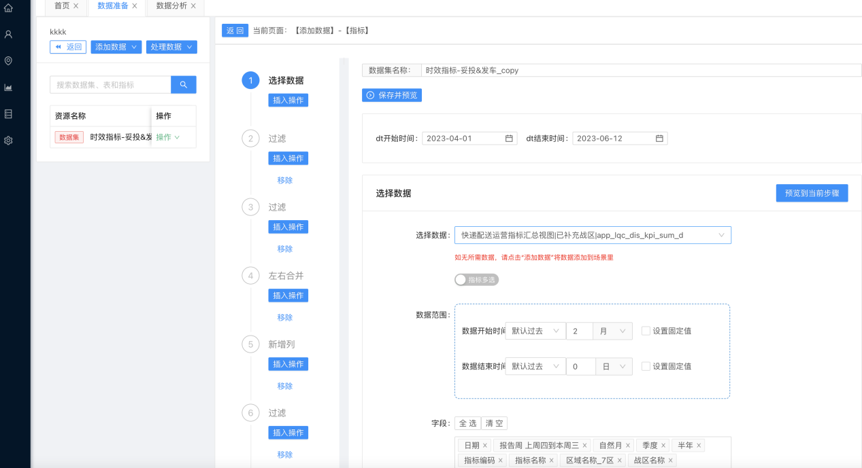Click the 数据集名称 input field

click(x=640, y=70)
